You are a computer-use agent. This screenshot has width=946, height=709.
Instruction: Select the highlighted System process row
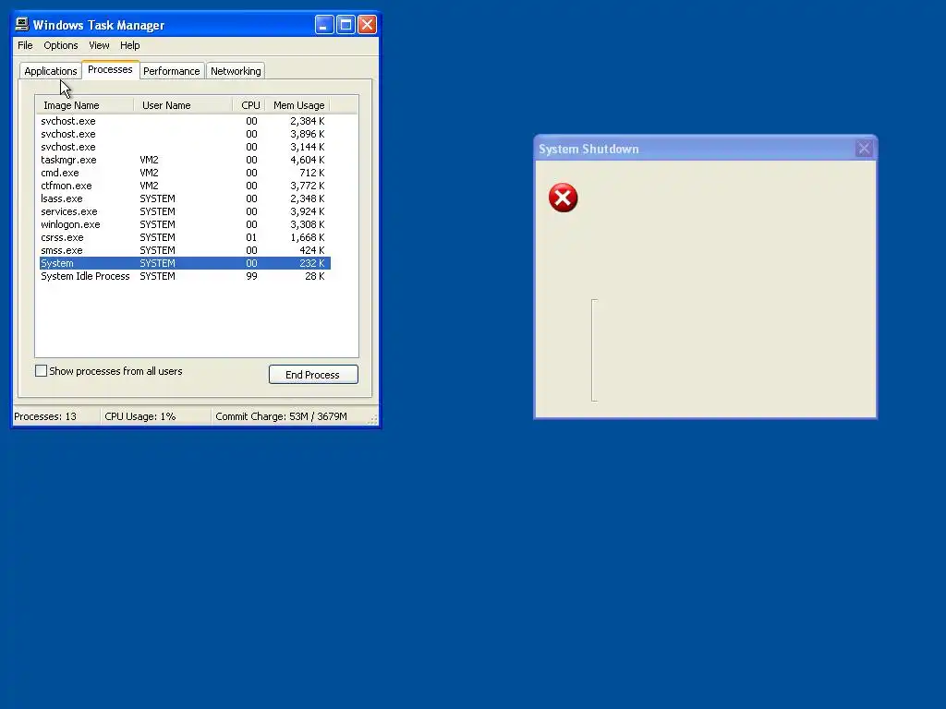point(185,263)
